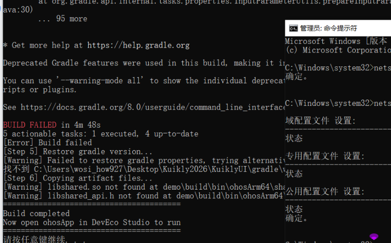Click '5 actionable tasks' line

point(101,134)
